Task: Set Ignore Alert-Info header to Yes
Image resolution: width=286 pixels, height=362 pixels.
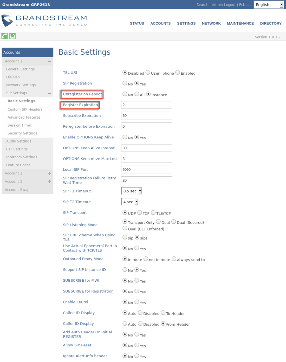Action: tap(137, 356)
